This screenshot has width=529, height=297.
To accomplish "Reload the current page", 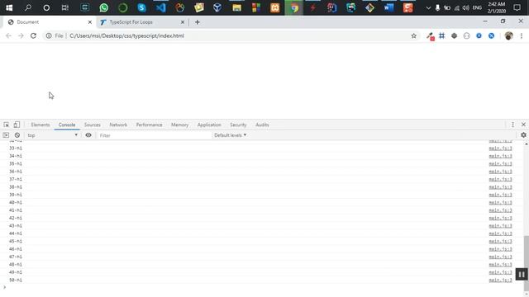I will pos(33,35).
